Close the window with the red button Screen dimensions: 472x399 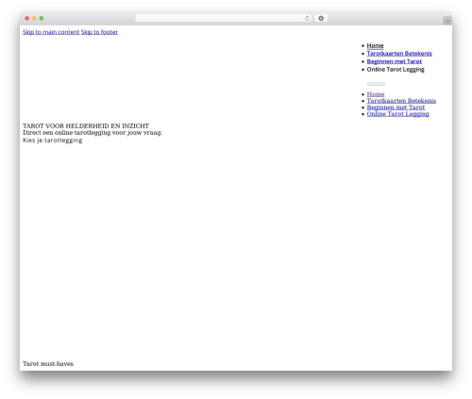point(27,19)
